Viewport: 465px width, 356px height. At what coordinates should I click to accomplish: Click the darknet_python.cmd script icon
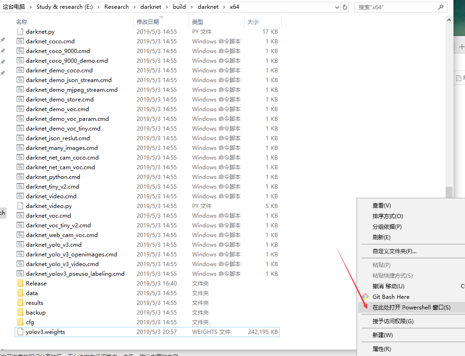click(20, 177)
